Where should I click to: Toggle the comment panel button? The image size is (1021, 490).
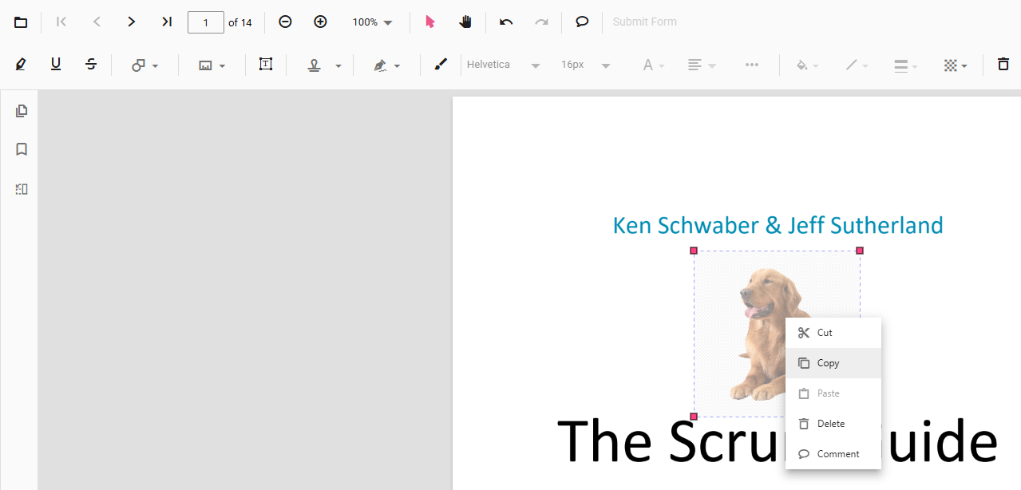[x=582, y=22]
